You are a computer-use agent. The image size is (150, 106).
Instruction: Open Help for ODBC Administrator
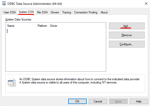pyautogui.click(x=139, y=101)
